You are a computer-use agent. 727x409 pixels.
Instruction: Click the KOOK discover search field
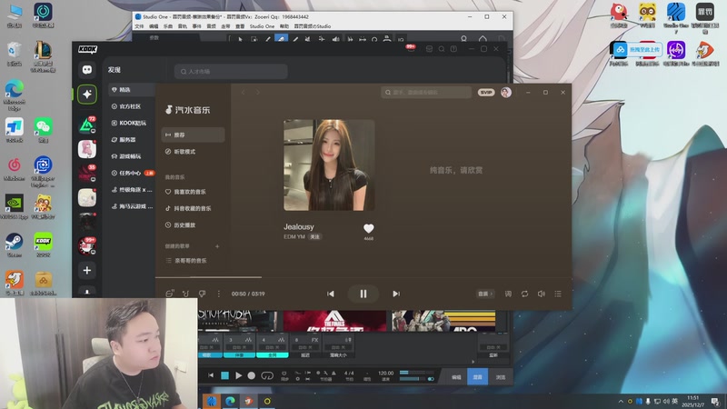pyautogui.click(x=231, y=72)
